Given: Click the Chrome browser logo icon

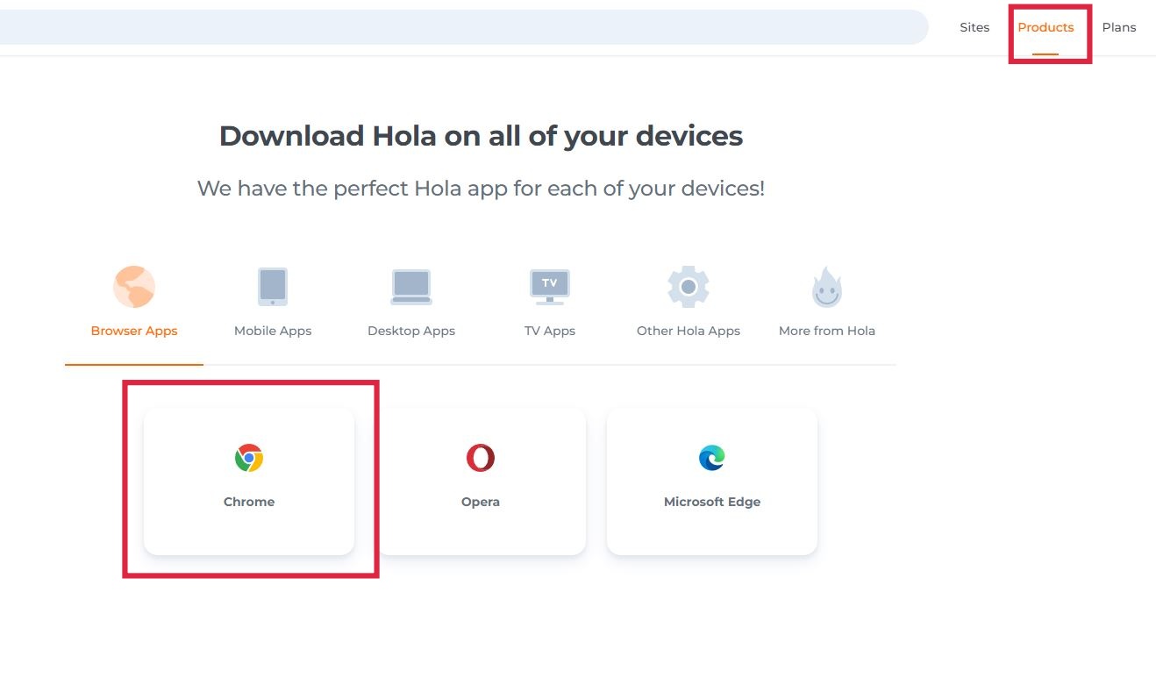Looking at the screenshot, I should [x=249, y=458].
